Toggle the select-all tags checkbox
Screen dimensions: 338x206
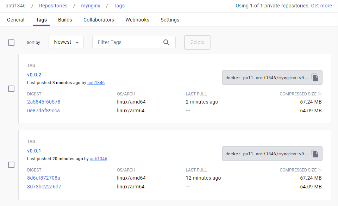point(11,43)
